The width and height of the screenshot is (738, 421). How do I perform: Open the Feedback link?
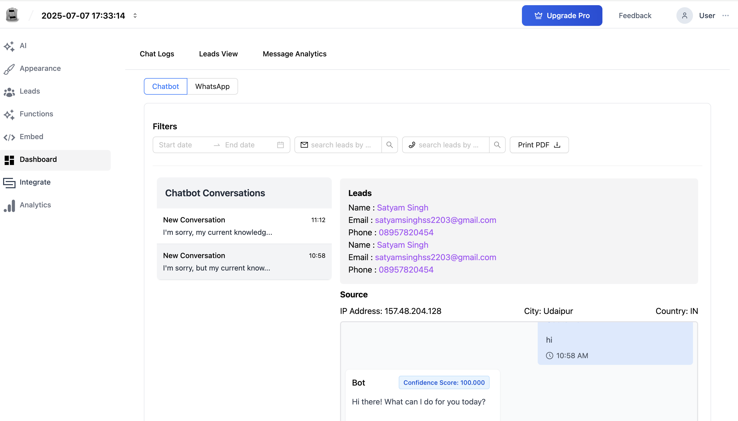635,16
